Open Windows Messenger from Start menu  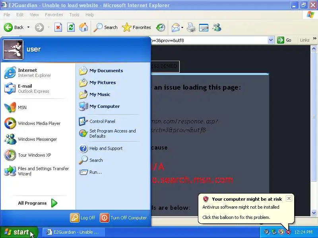[38, 139]
